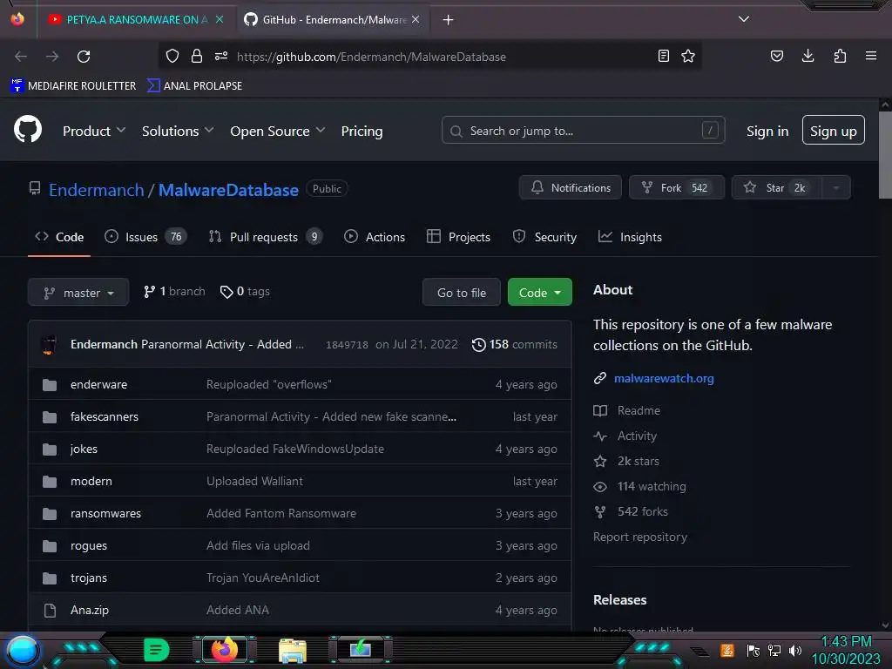892x669 pixels.
Task: View the 1 branch link
Action: (x=174, y=291)
